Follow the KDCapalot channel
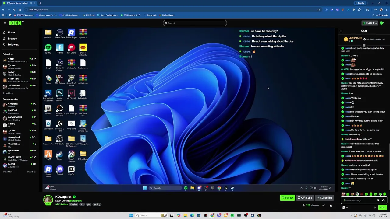This screenshot has height=219, width=390. coord(287,198)
